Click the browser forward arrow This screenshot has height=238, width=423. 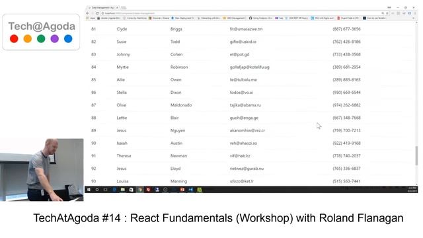pos(93,13)
